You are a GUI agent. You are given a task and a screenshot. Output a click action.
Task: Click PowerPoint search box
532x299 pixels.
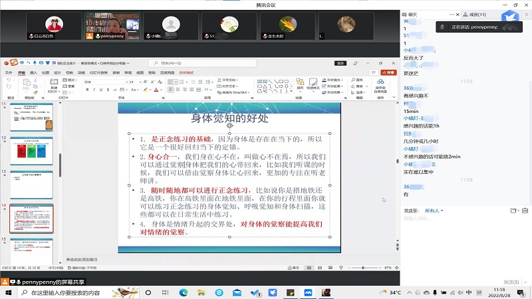[202, 63]
